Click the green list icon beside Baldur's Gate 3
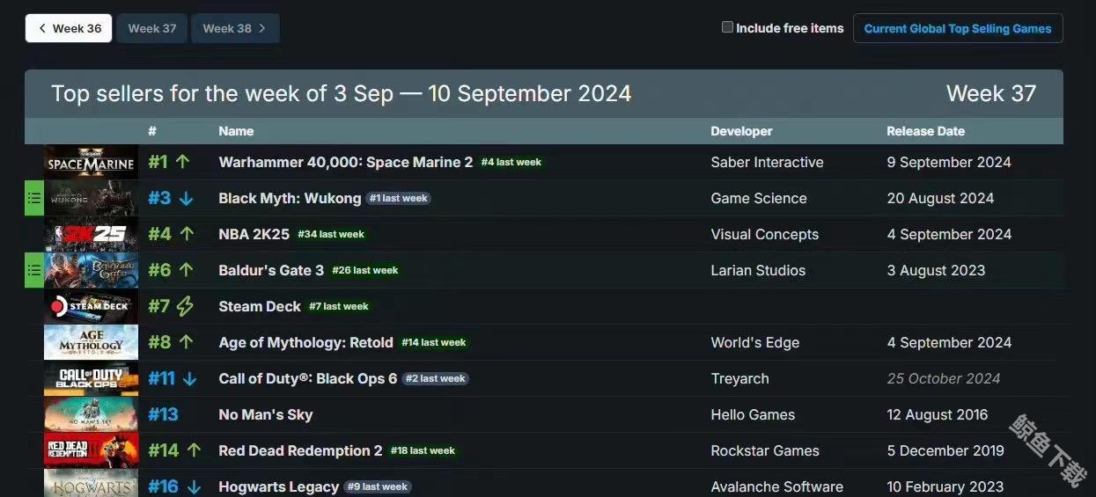Image resolution: width=1096 pixels, height=497 pixels. tap(34, 270)
